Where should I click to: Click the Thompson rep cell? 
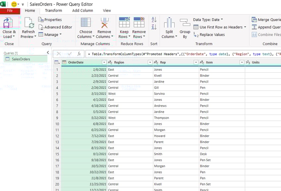coord(176,118)
